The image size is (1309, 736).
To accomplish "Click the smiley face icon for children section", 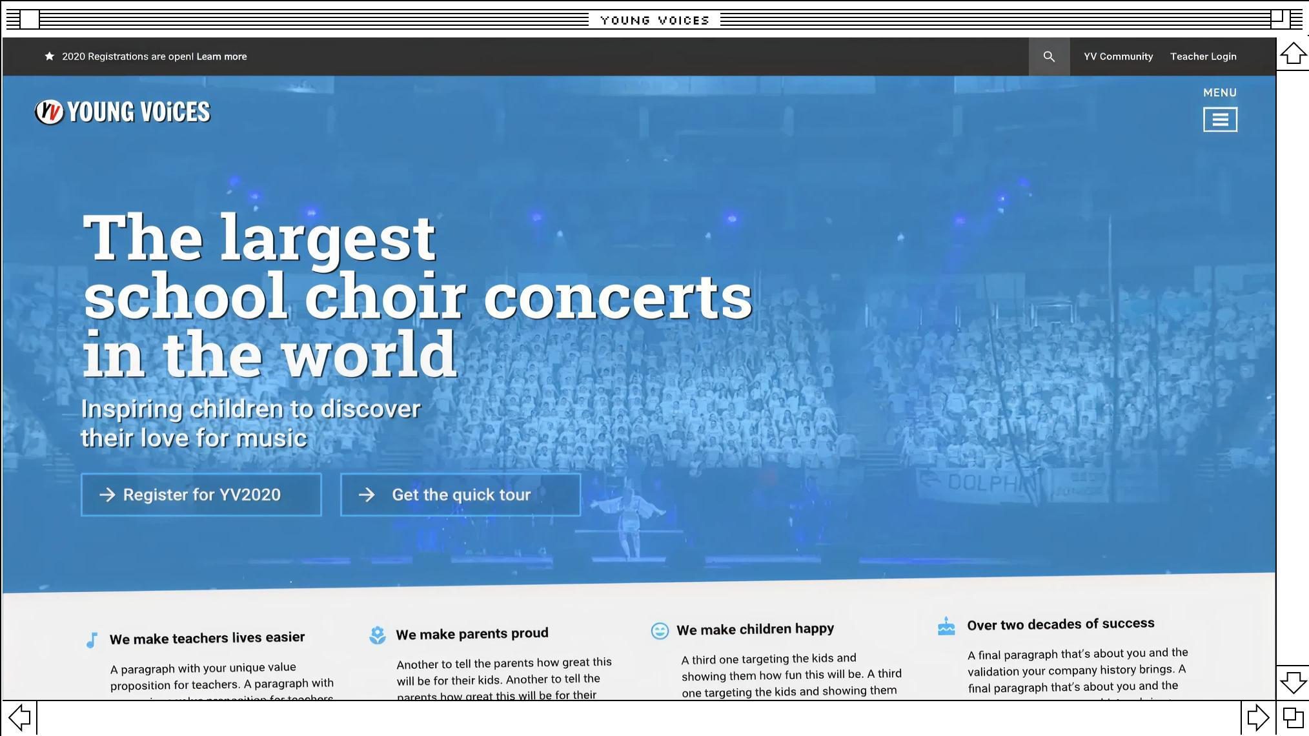I will [660, 631].
